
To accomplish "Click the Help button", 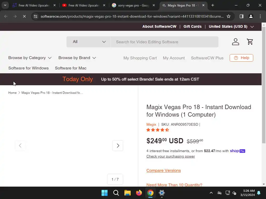I will point(241,58).
